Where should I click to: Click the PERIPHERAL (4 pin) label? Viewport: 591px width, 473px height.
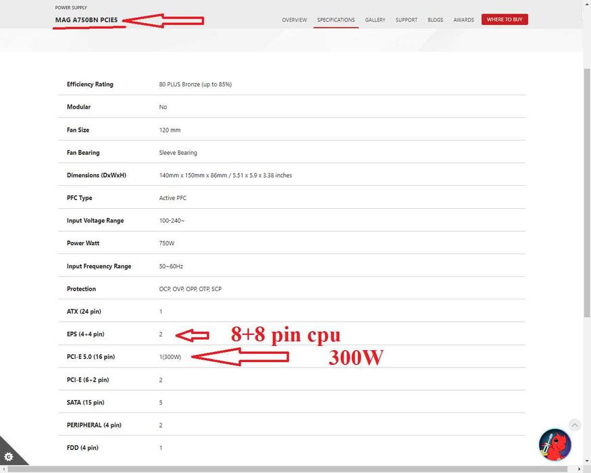(x=95, y=425)
